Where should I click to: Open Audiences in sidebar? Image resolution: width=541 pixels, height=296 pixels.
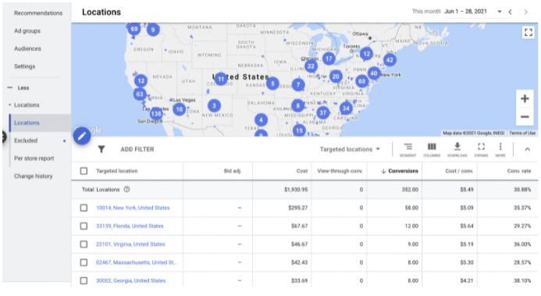click(x=27, y=48)
